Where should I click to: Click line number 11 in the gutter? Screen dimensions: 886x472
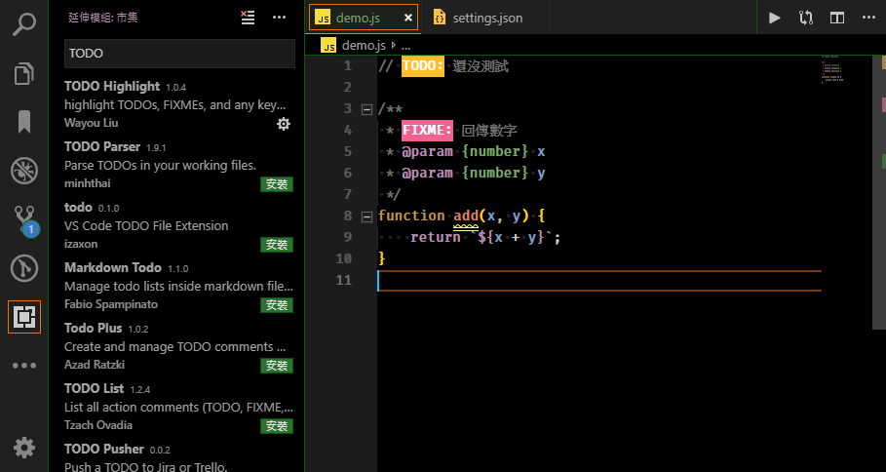[x=343, y=281]
